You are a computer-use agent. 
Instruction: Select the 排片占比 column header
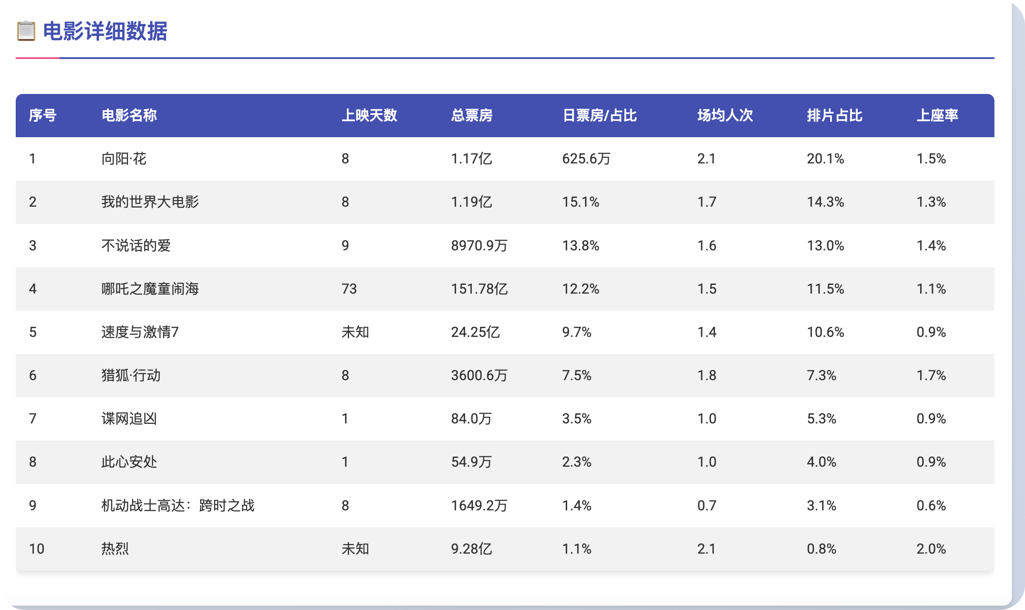pyautogui.click(x=834, y=115)
